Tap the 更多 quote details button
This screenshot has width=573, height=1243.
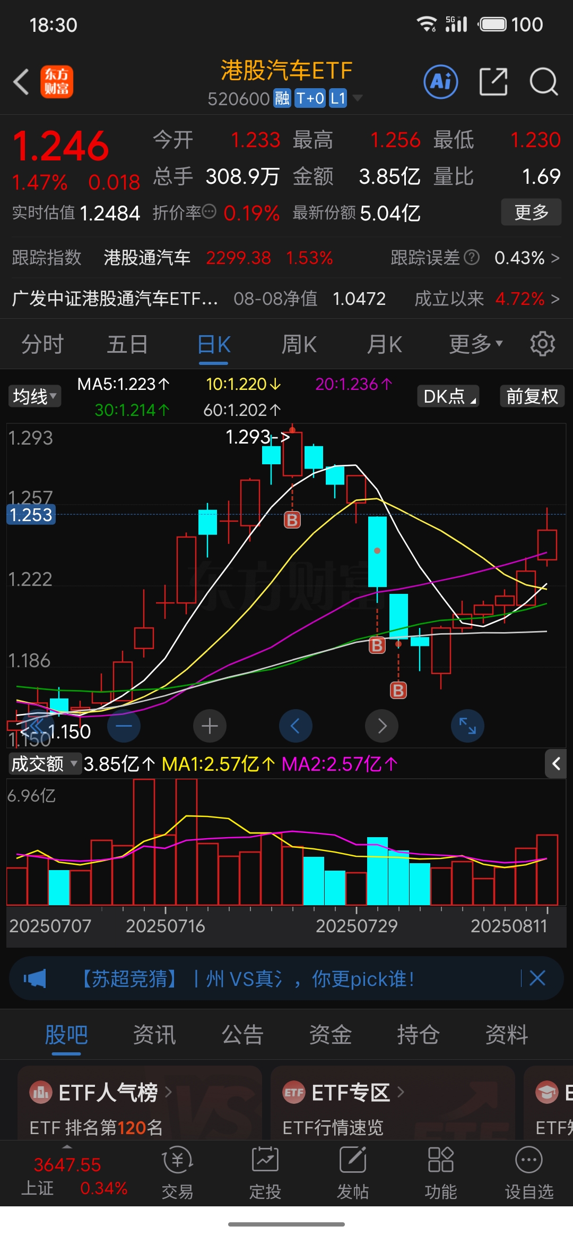531,212
